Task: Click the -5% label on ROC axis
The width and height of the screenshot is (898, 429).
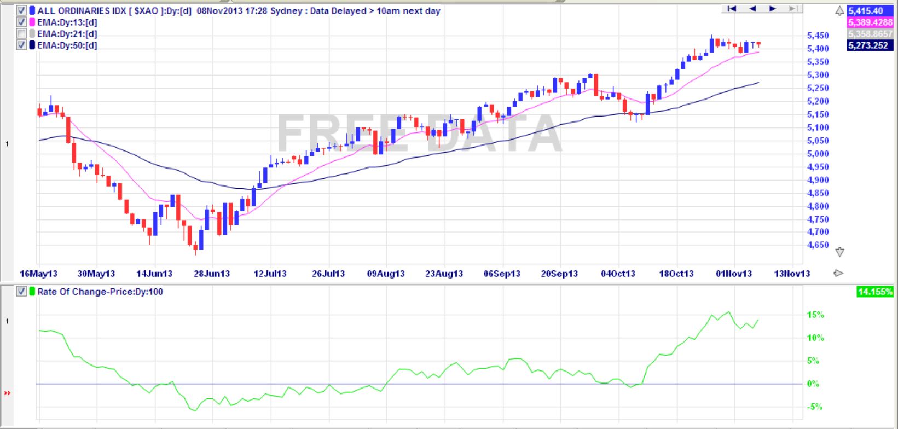Action: click(815, 407)
